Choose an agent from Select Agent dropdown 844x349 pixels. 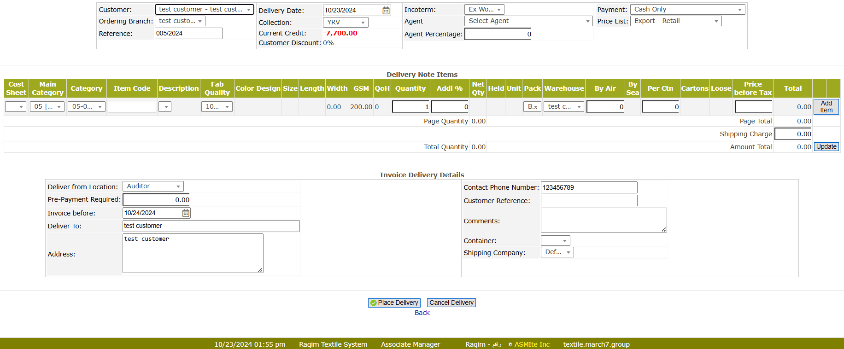(528, 21)
